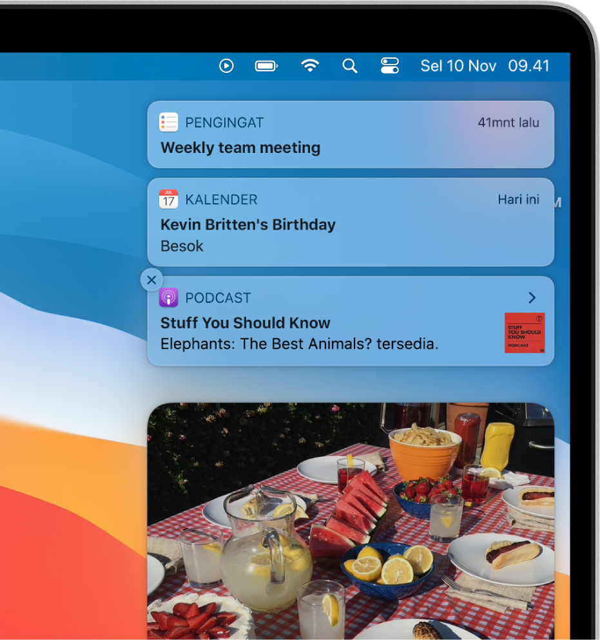The width and height of the screenshot is (600, 640).
Task: Open Spotlight search from the menu bar
Action: click(x=349, y=66)
